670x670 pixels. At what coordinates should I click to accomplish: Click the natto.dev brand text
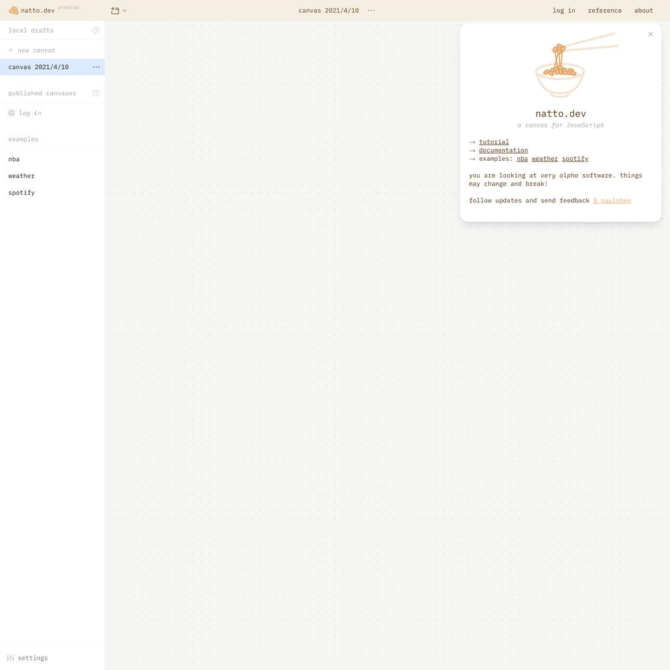[x=38, y=11]
